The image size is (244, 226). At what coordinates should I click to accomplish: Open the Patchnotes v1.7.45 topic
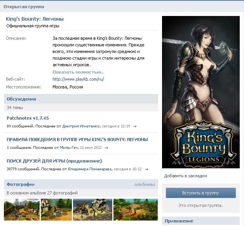[28, 118]
